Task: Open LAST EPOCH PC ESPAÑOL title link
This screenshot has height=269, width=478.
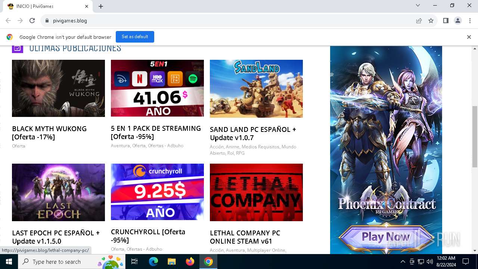Action: click(56, 237)
